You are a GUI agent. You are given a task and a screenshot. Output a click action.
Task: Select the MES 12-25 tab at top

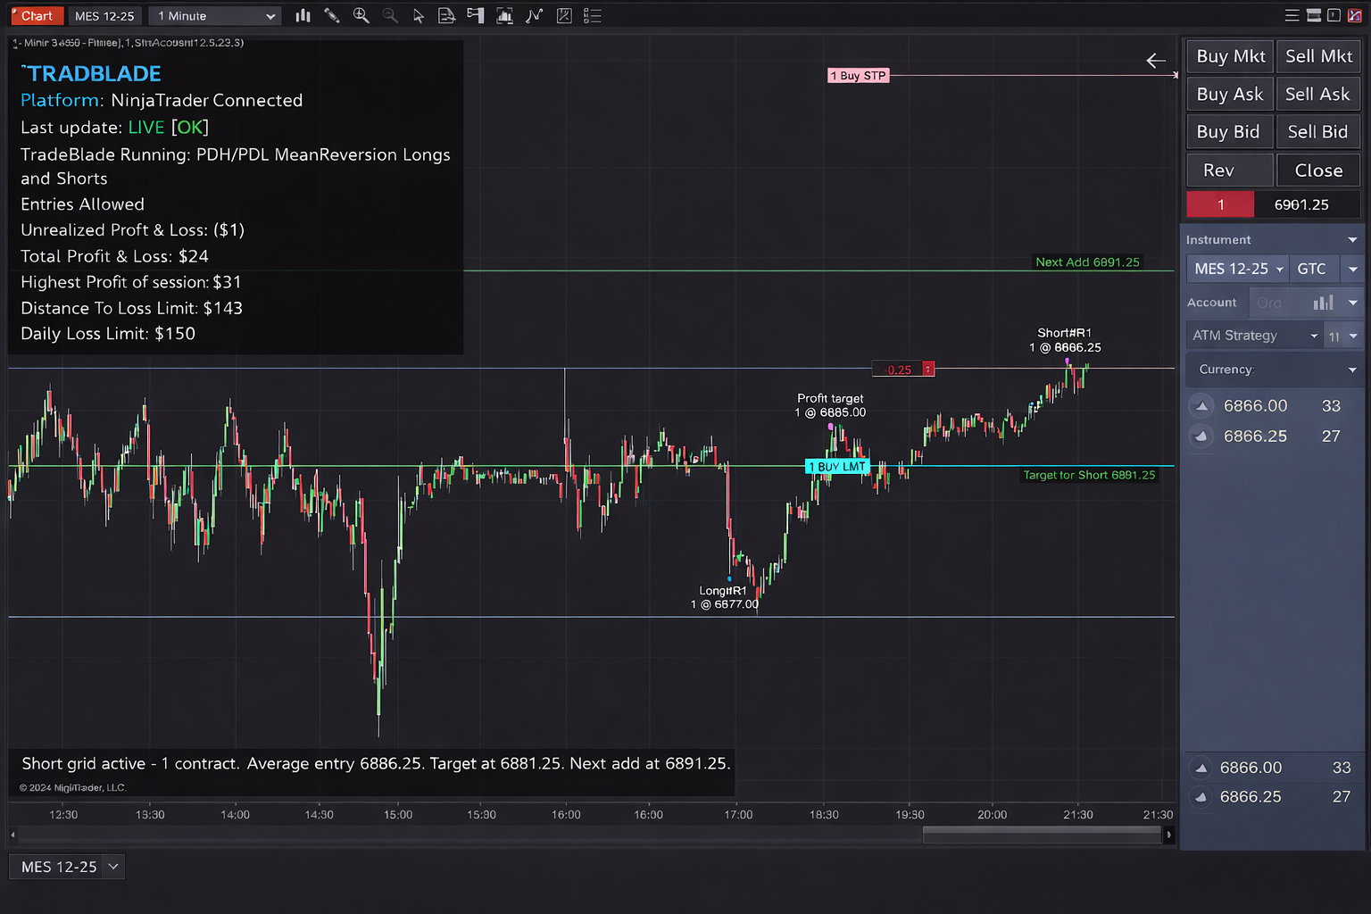click(x=104, y=15)
